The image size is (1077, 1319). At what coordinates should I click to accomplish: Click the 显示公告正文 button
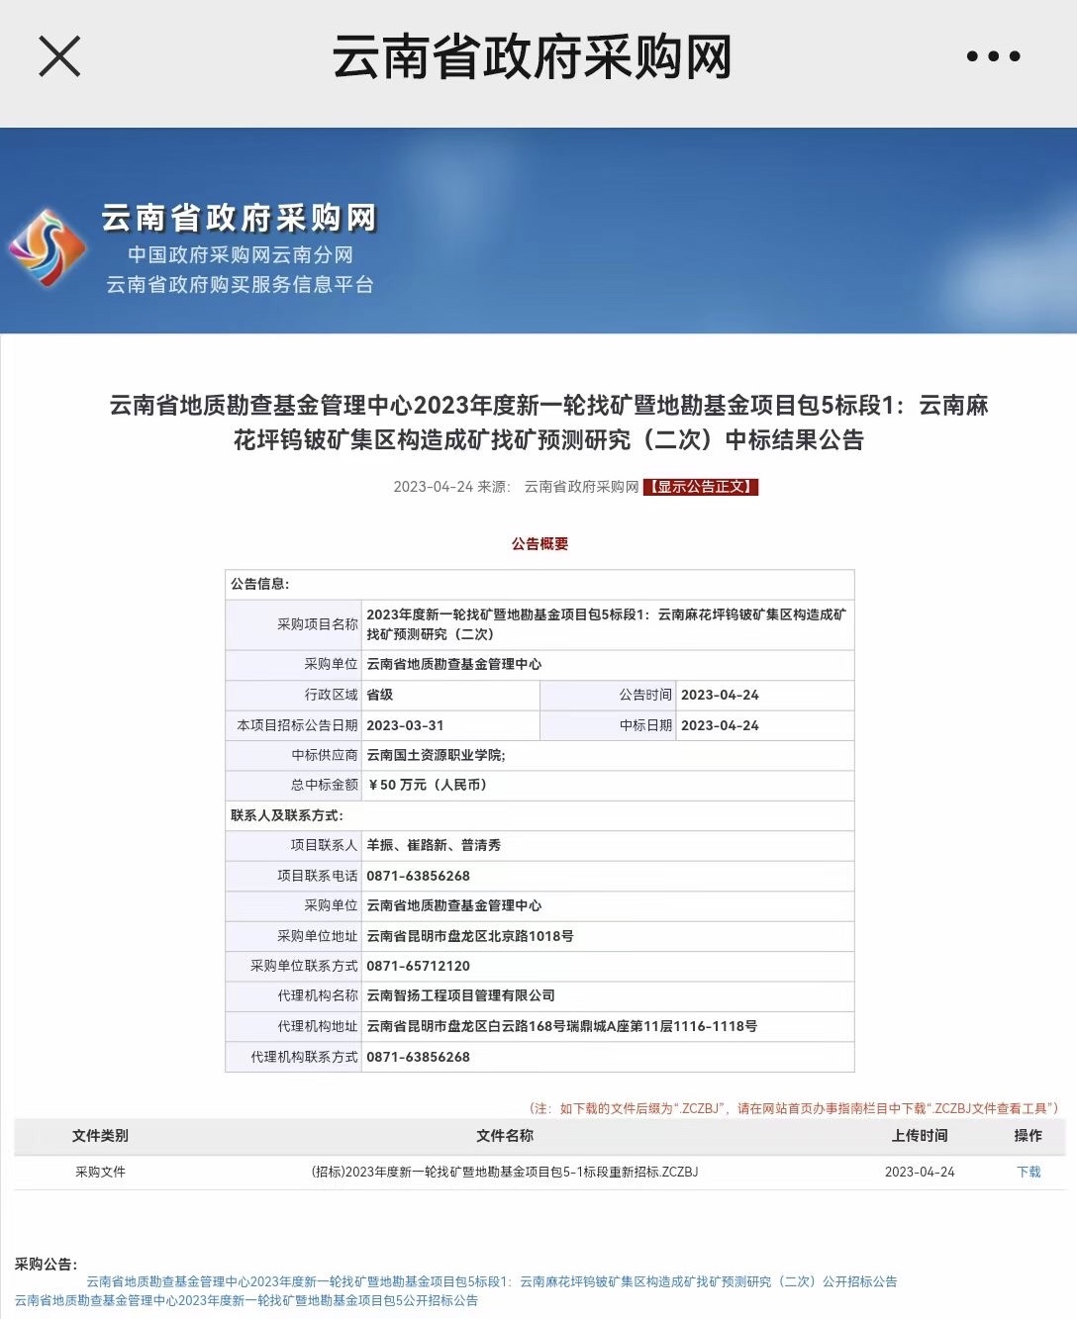[x=701, y=487]
